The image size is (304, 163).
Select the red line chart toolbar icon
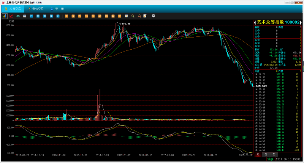(11, 16)
